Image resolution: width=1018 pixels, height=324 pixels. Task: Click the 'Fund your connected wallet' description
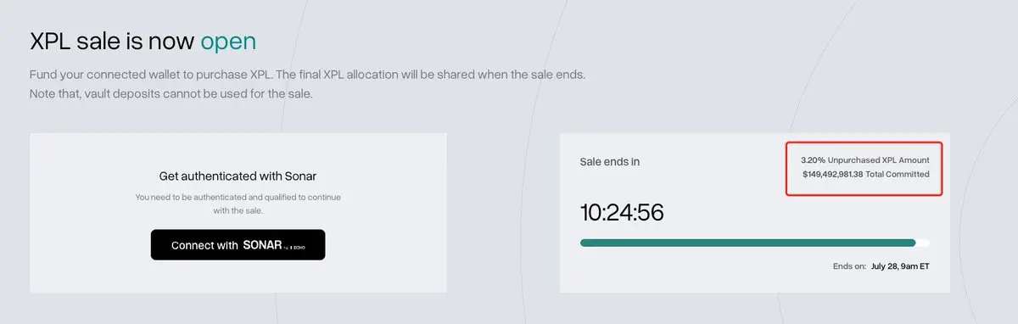coord(307,75)
